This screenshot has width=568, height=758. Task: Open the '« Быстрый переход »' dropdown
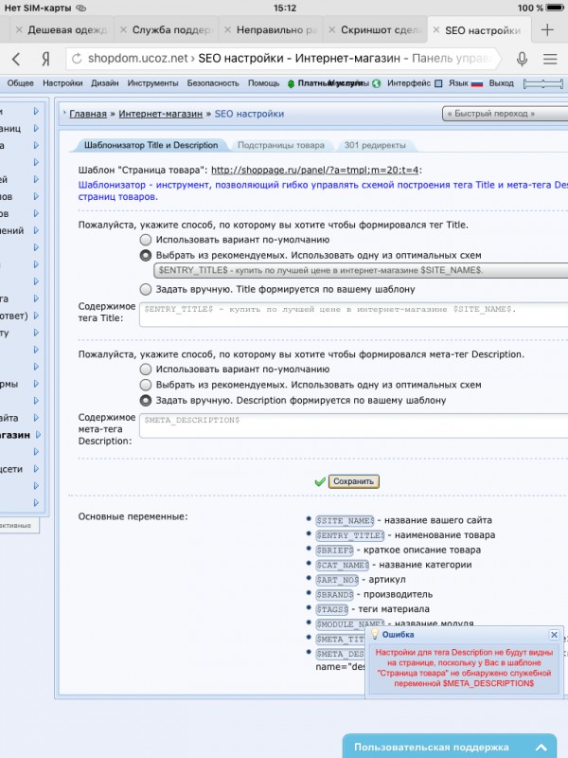pyautogui.click(x=505, y=114)
